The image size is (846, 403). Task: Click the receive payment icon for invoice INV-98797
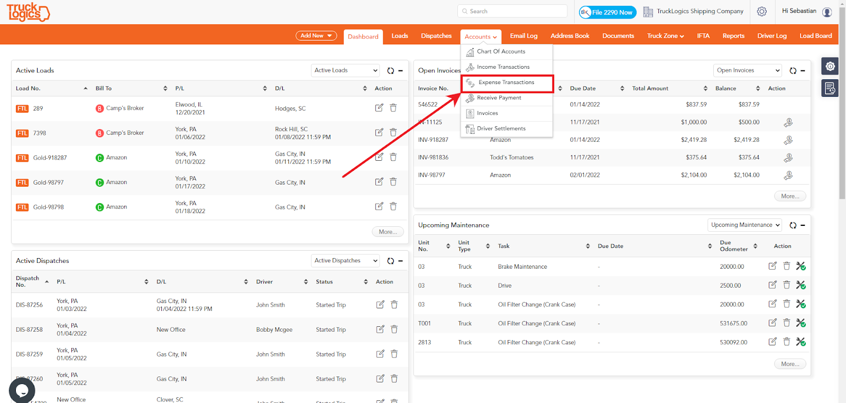pos(788,175)
